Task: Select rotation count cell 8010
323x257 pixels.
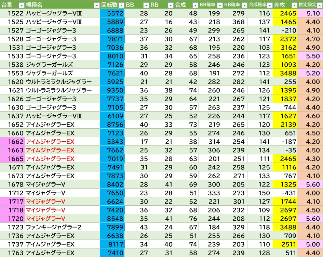Action: (x=112, y=56)
